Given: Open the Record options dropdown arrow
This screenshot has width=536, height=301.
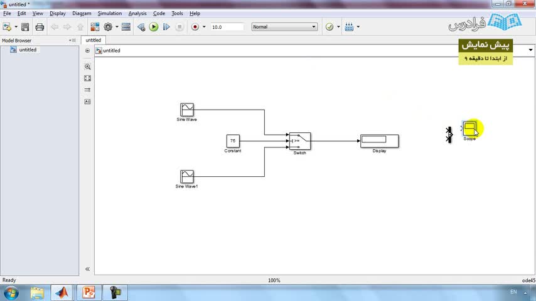Looking at the screenshot, I should tap(204, 26).
